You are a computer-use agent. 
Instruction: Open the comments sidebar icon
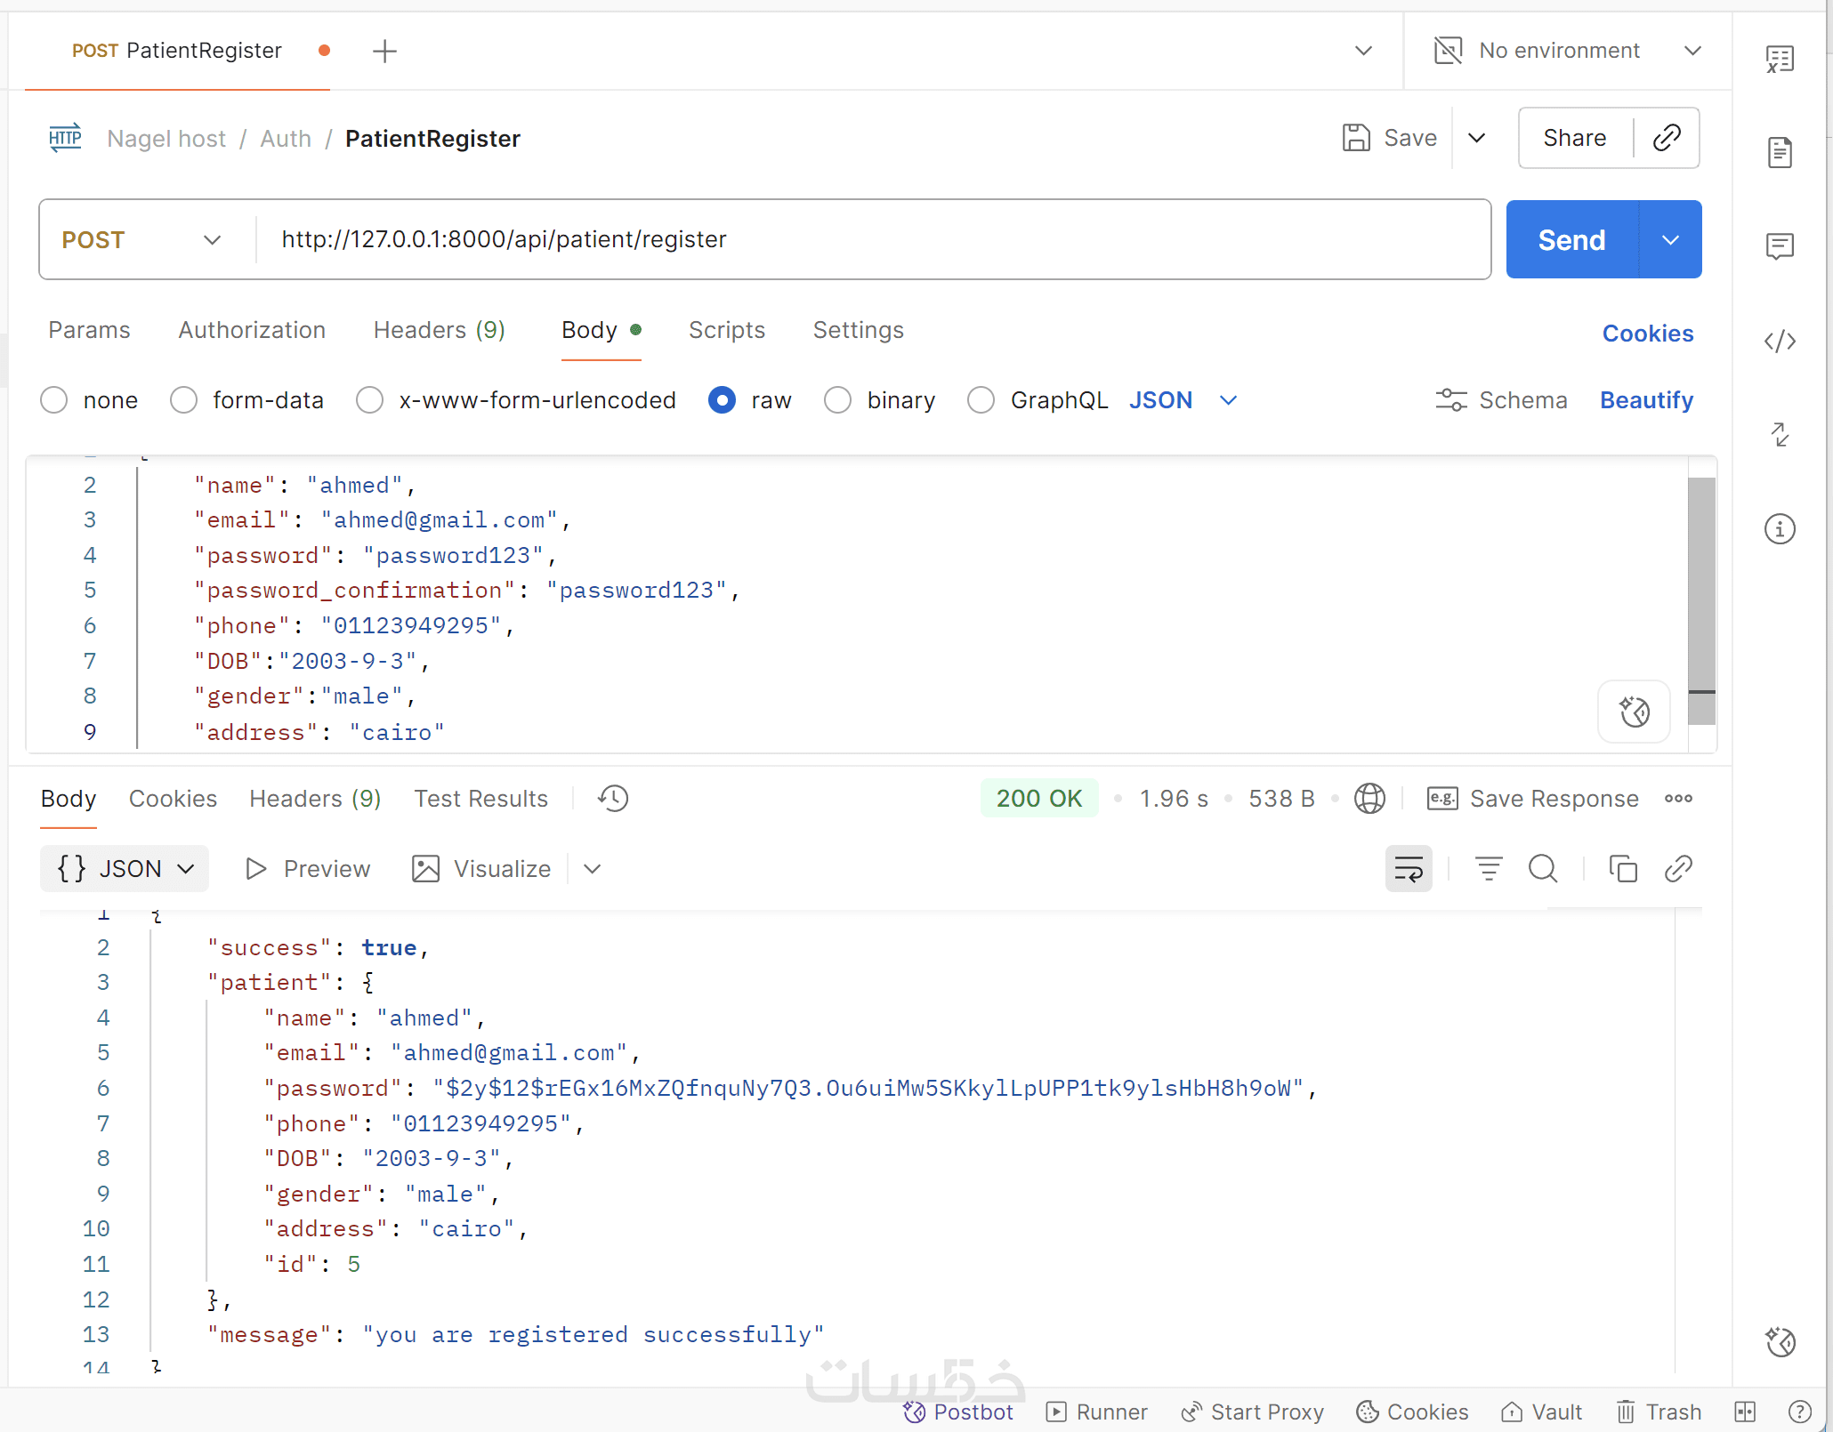[1780, 246]
